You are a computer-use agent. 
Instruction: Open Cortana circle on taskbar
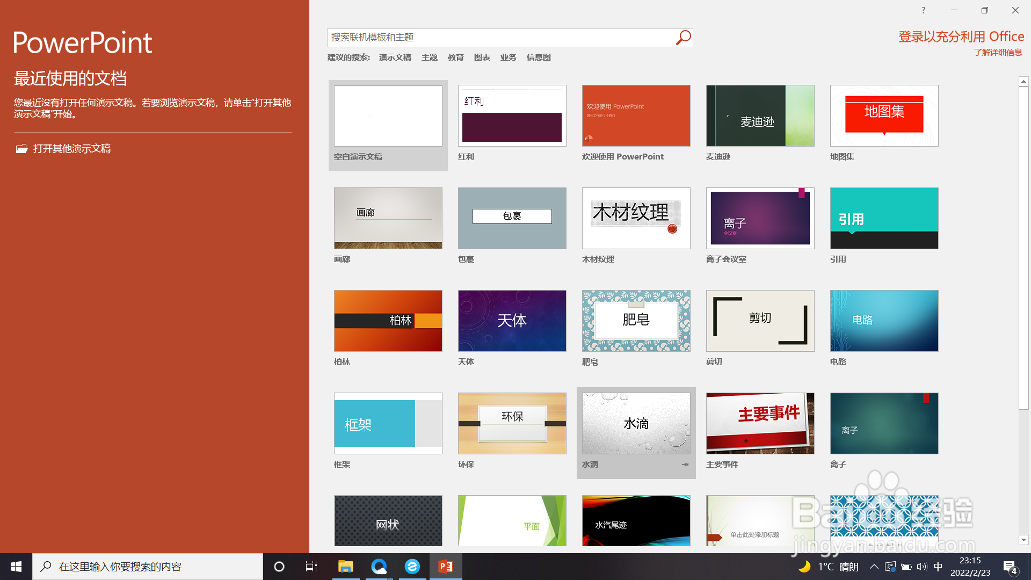[279, 567]
